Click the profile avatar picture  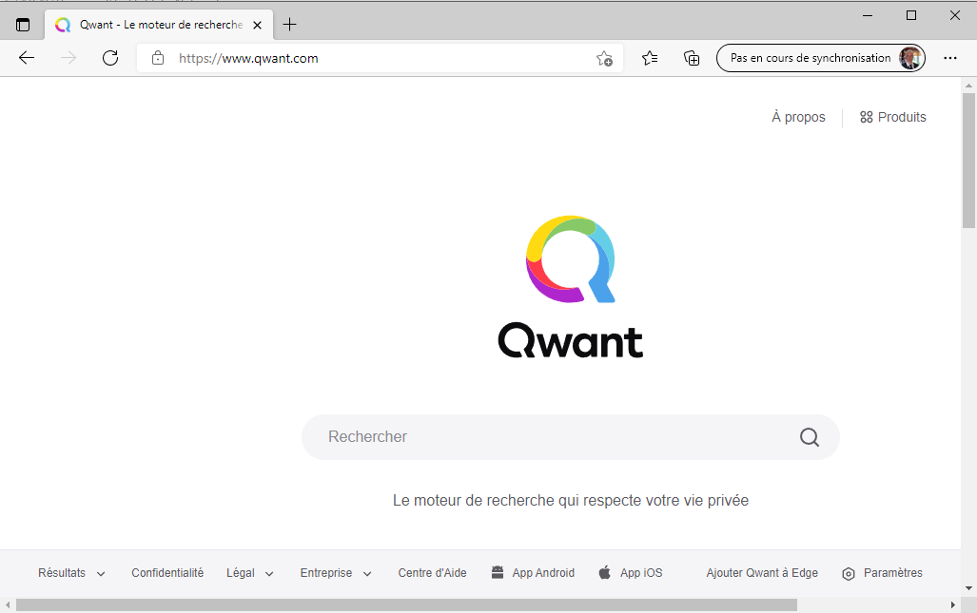(x=910, y=58)
